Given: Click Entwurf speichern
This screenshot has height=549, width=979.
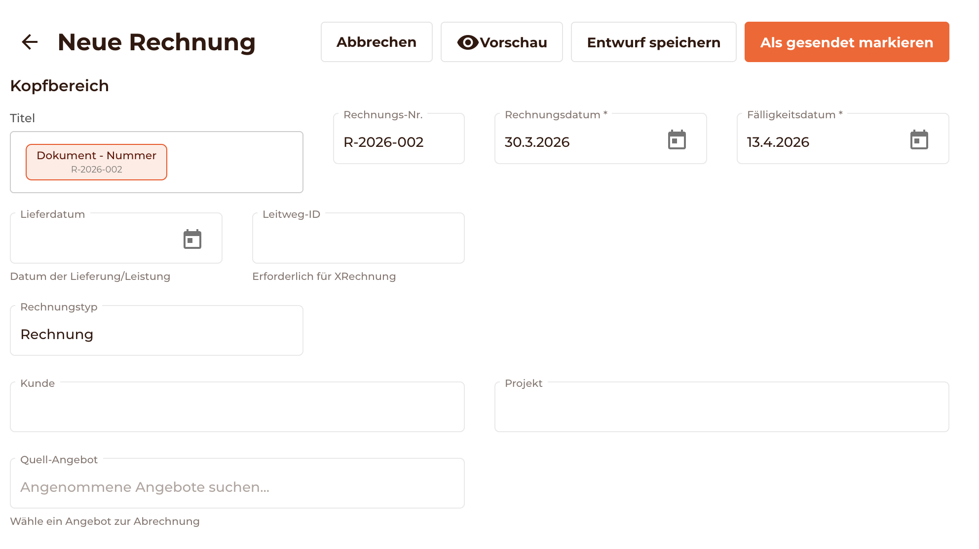Looking at the screenshot, I should click(653, 42).
